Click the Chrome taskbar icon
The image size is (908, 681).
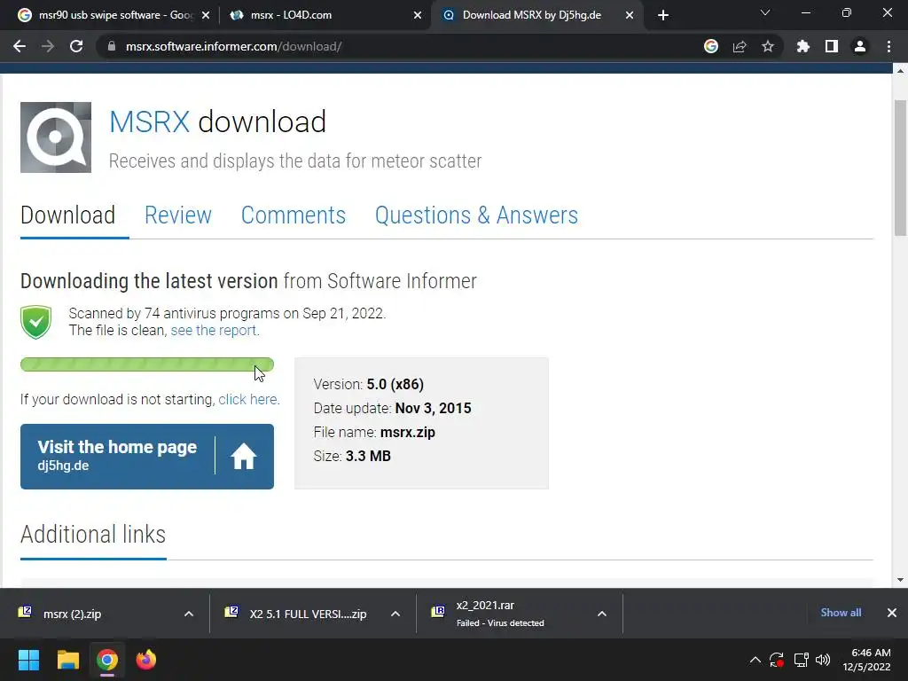(x=107, y=660)
